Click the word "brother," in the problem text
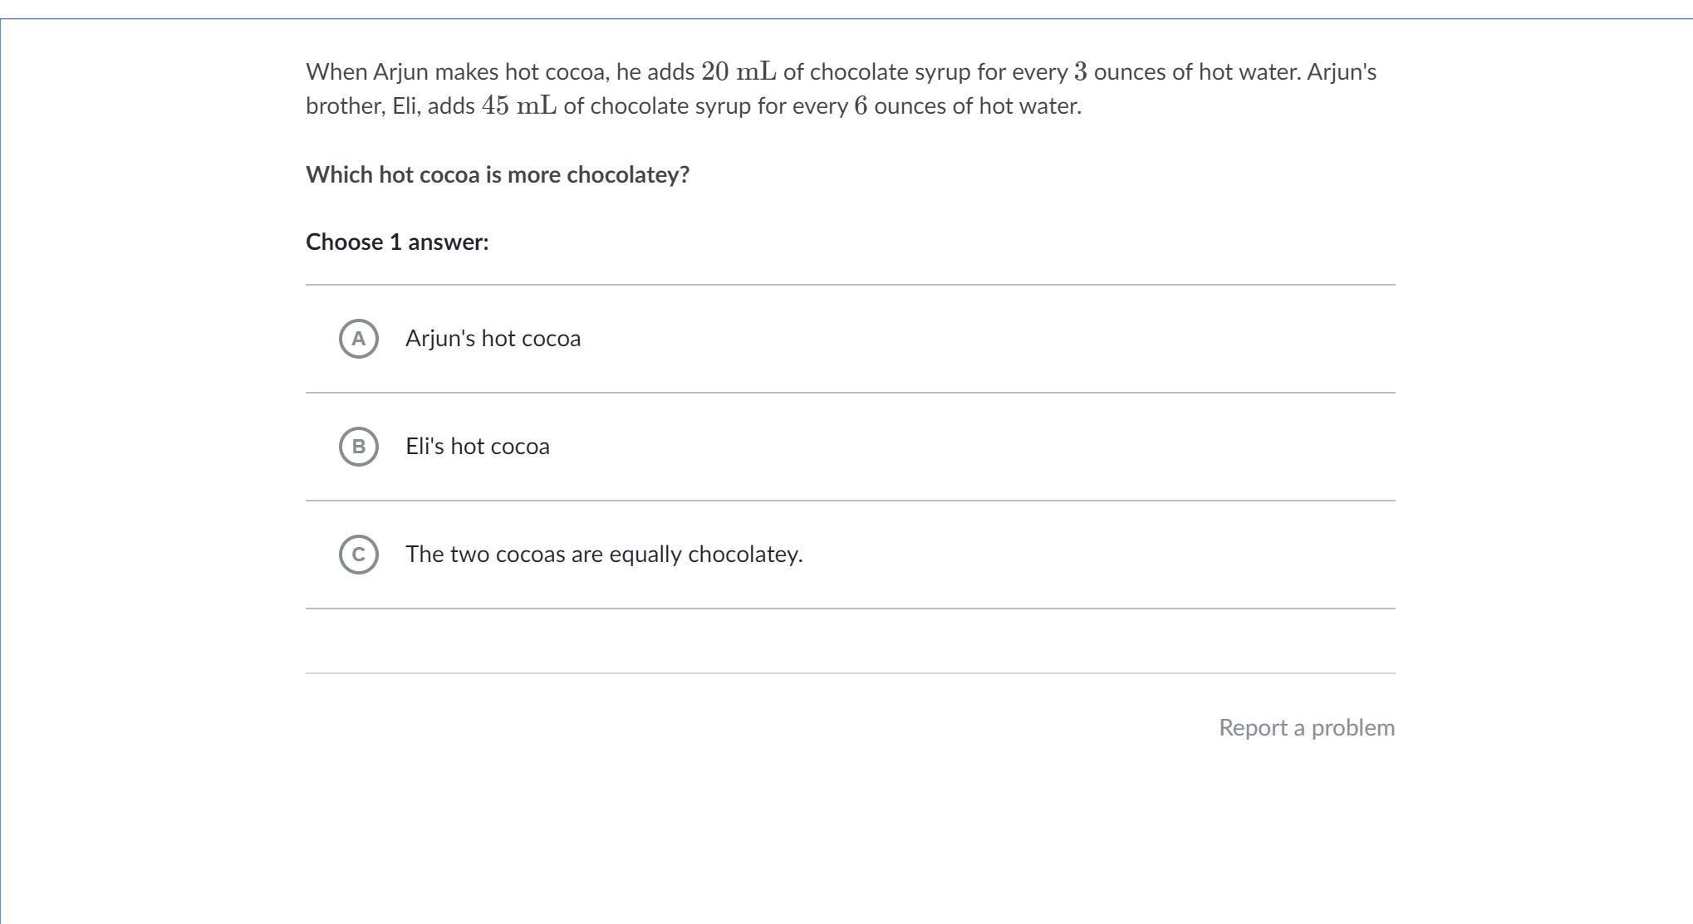The width and height of the screenshot is (1693, 924). (x=346, y=106)
